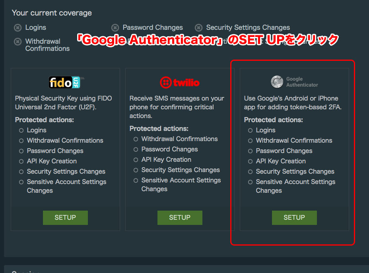369x273 pixels.
Task: Click "Withdrawal Confirmations" in the fido card list
Action: [65, 141]
